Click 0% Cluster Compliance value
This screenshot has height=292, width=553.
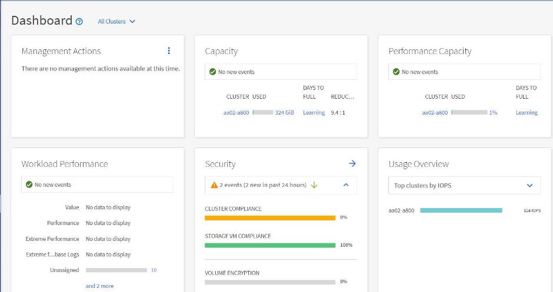pyautogui.click(x=344, y=217)
